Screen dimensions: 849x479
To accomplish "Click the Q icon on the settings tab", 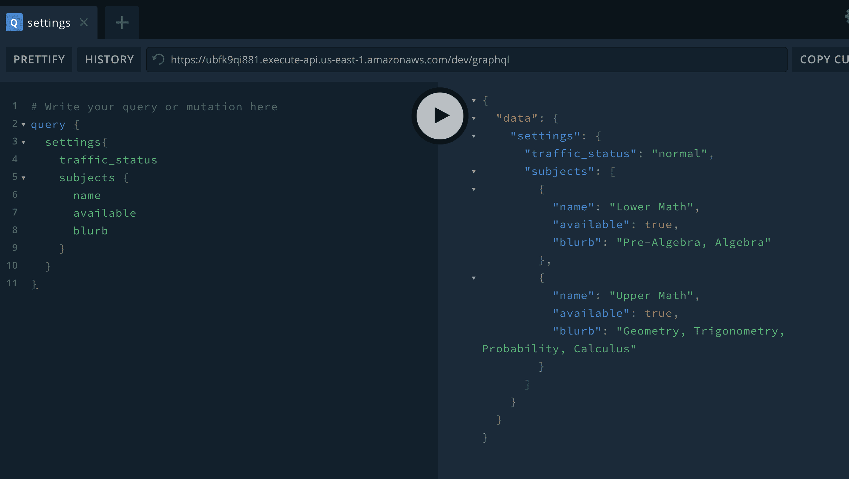I will 14,22.
